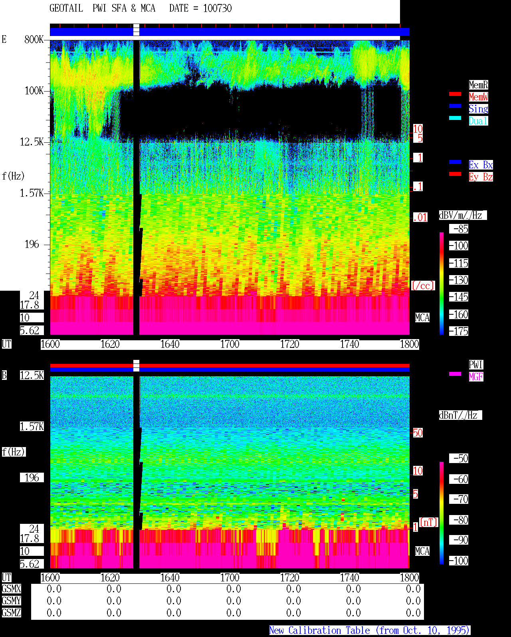Click the GSMX row label
511x637 pixels.
[x=11, y=589]
